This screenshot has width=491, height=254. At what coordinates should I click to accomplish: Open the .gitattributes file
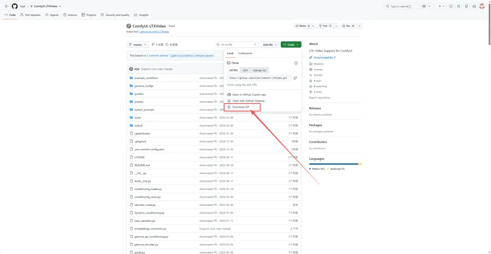[142, 134]
